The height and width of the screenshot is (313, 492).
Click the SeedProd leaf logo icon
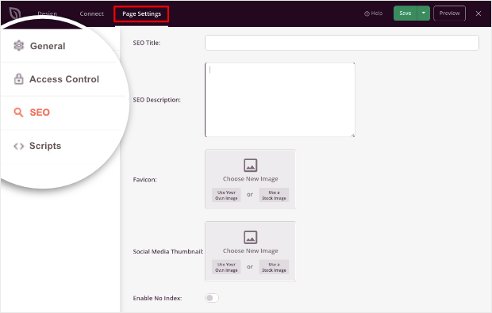coord(15,13)
